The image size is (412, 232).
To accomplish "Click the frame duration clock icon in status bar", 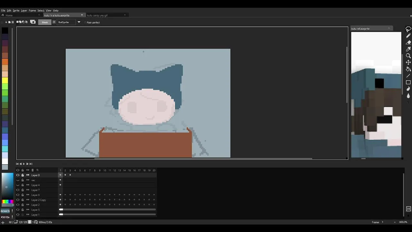I will [36, 222].
